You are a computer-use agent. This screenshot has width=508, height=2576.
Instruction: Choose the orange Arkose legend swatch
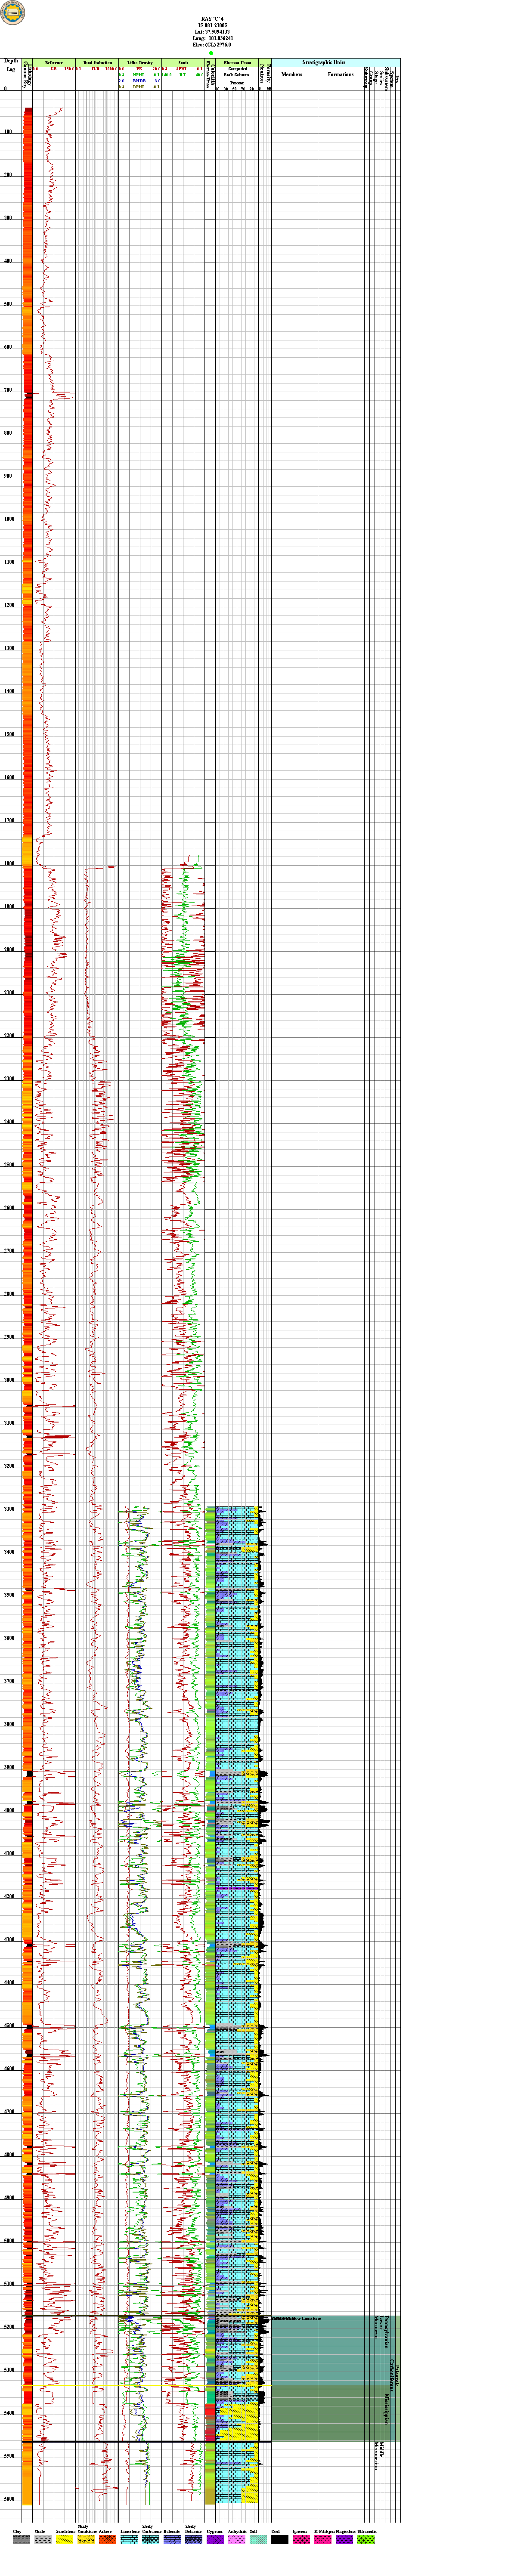[x=107, y=2539]
